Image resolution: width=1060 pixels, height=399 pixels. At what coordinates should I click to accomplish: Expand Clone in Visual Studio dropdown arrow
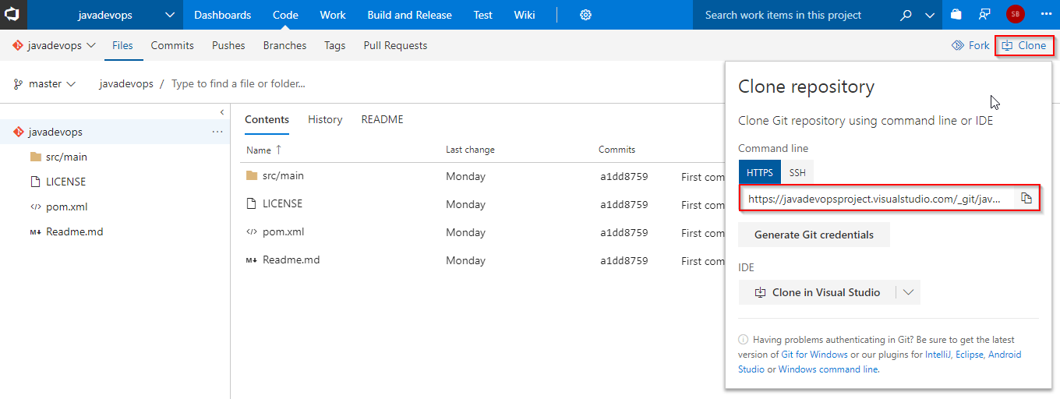pyautogui.click(x=908, y=292)
